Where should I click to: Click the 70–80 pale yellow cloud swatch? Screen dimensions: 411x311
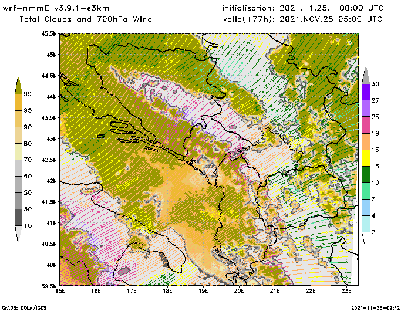[x=18, y=152]
